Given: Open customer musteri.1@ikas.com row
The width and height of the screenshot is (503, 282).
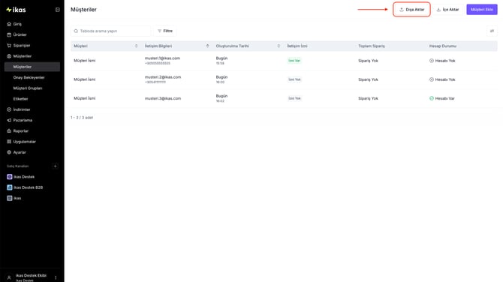Looking at the screenshot, I should 284,61.
